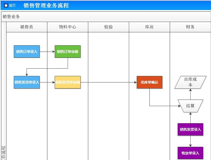
Task: Click the home icon in header
Action: (6, 5)
